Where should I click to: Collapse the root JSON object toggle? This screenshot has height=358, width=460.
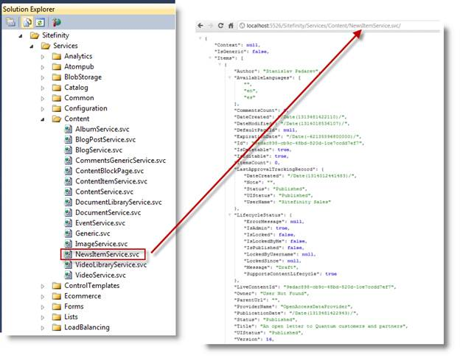click(x=201, y=38)
